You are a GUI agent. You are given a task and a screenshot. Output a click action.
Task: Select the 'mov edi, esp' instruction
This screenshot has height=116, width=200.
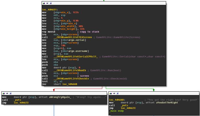point(54,15)
